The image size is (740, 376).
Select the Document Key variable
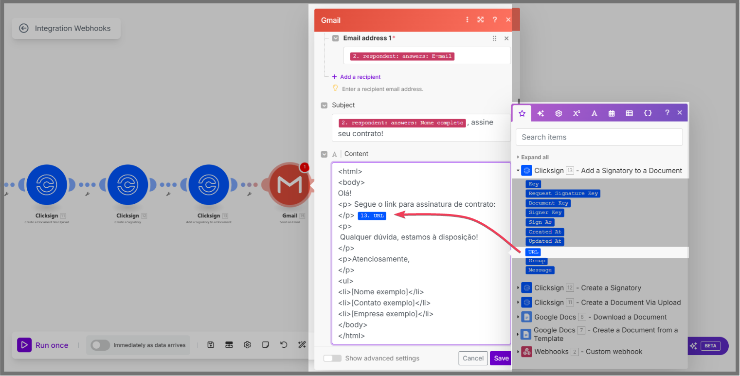click(x=548, y=203)
